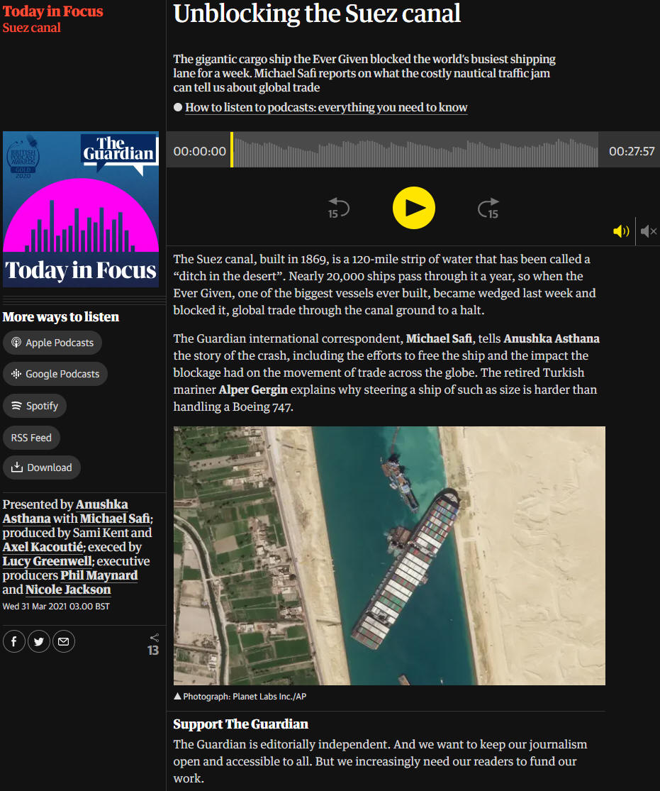Click the elapsed time 00:00:00

[x=200, y=151]
